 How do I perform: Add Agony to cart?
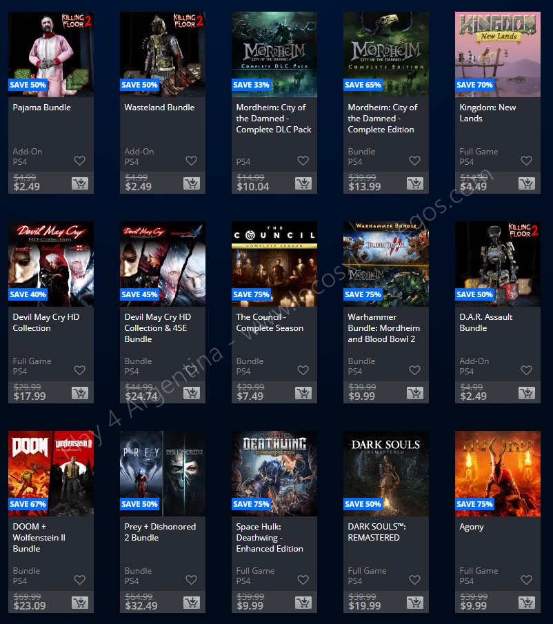click(x=527, y=603)
